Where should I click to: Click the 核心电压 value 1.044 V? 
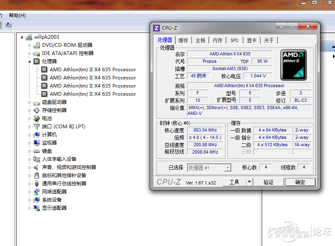pos(258,76)
